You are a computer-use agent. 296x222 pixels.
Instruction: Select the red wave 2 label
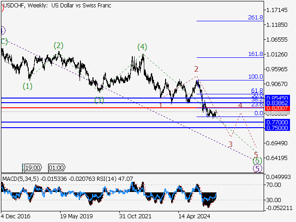coord(196,69)
